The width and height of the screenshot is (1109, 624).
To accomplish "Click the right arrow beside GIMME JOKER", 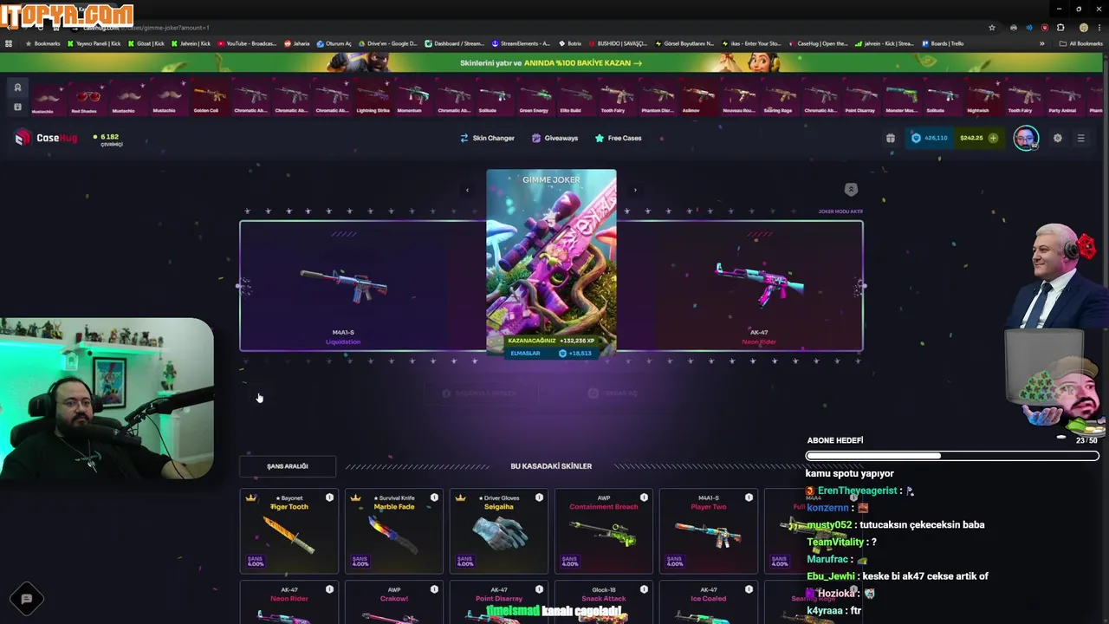I will click(x=635, y=190).
